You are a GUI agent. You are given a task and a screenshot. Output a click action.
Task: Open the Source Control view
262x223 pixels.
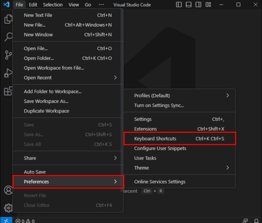(x=8, y=55)
